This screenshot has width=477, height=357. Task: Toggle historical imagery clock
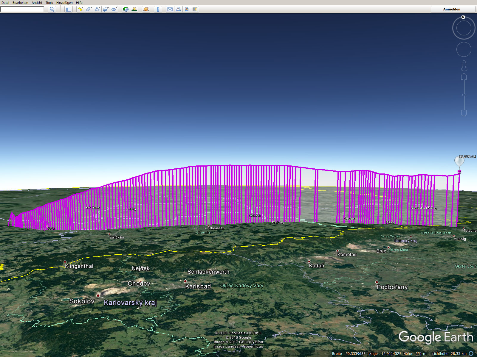pyautogui.click(x=126, y=9)
